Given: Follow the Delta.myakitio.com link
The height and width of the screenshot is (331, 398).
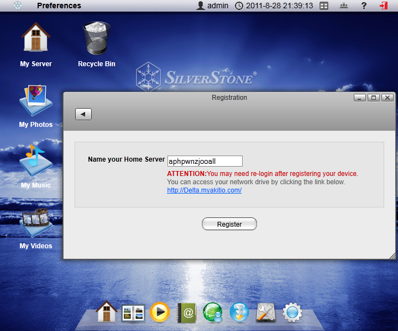Looking at the screenshot, I should tap(205, 190).
